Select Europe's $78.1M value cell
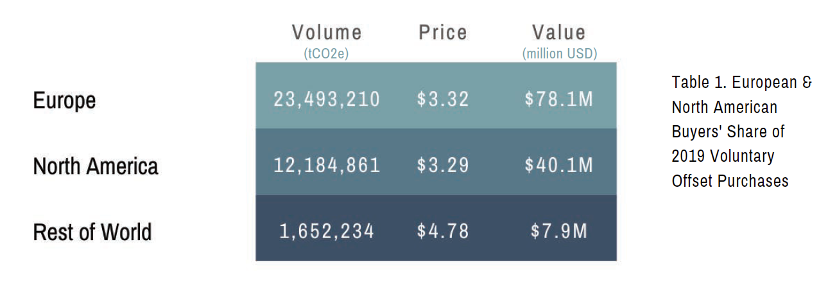Screen dimensions: 837x285 559,99
